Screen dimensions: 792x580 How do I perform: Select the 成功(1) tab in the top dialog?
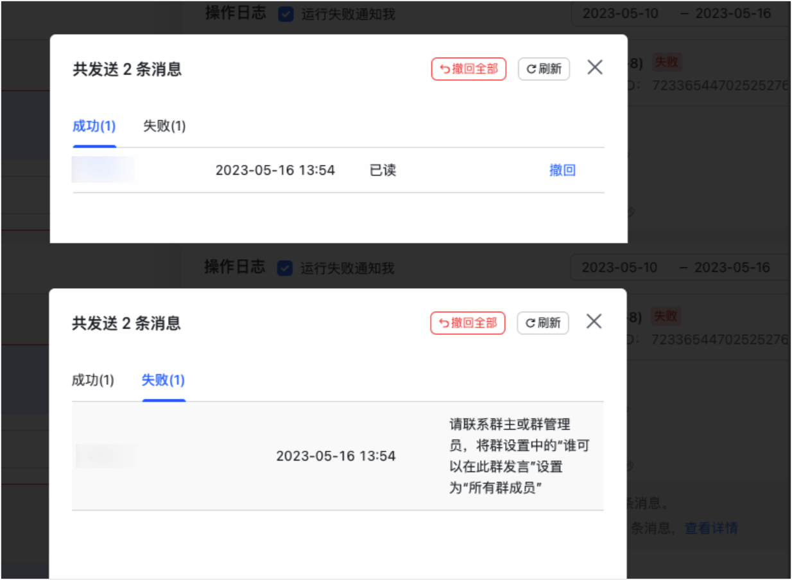pos(94,126)
